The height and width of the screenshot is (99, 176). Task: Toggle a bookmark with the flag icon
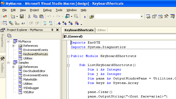[58, 23]
